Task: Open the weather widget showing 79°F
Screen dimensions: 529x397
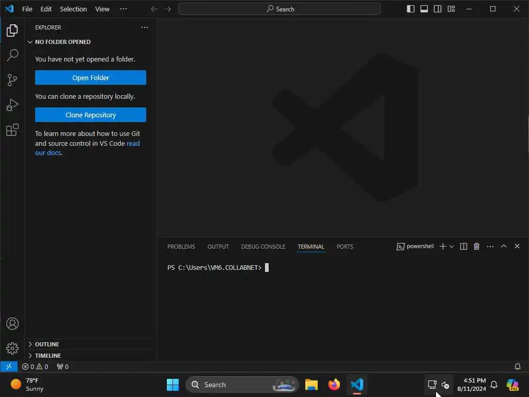Action: pyautogui.click(x=27, y=385)
